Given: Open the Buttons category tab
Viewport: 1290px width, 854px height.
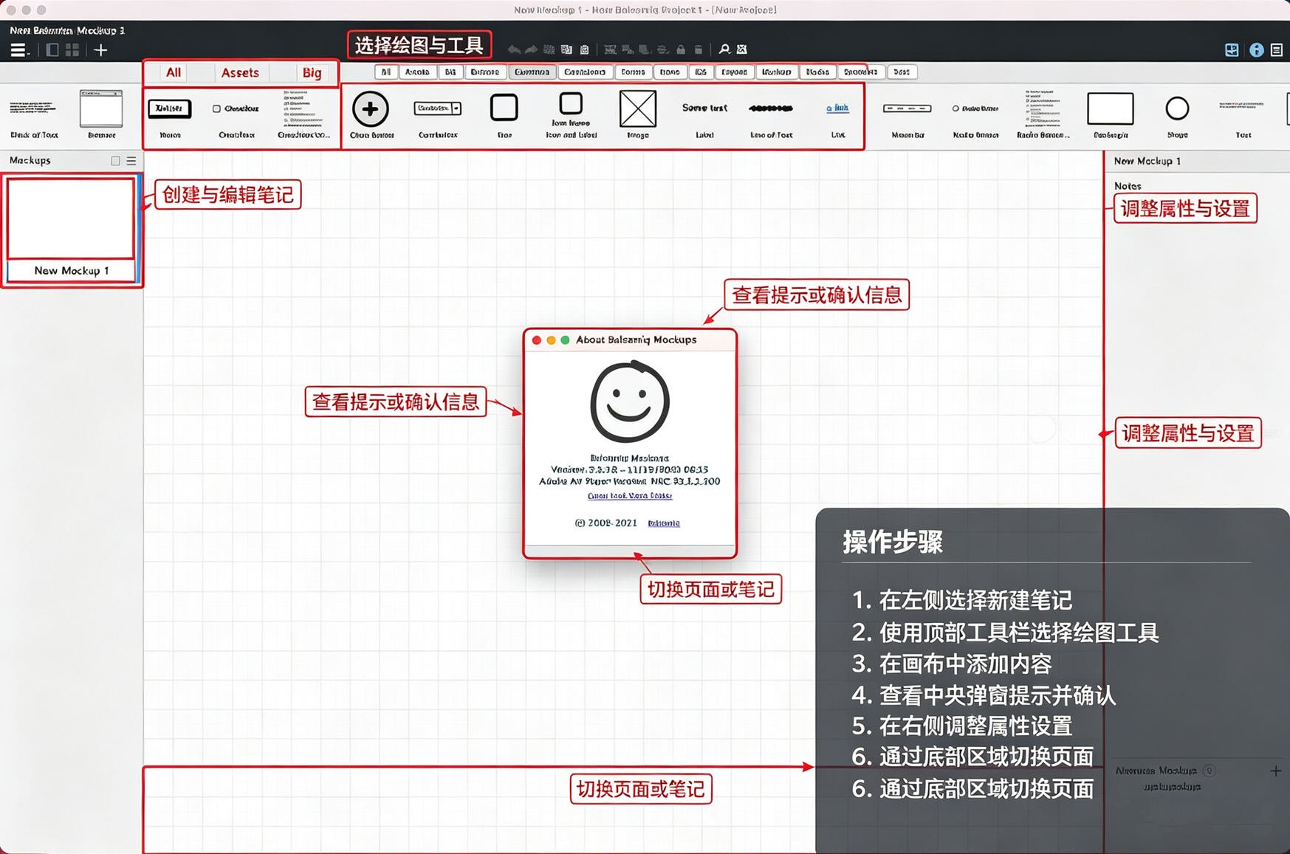Looking at the screenshot, I should 484,72.
